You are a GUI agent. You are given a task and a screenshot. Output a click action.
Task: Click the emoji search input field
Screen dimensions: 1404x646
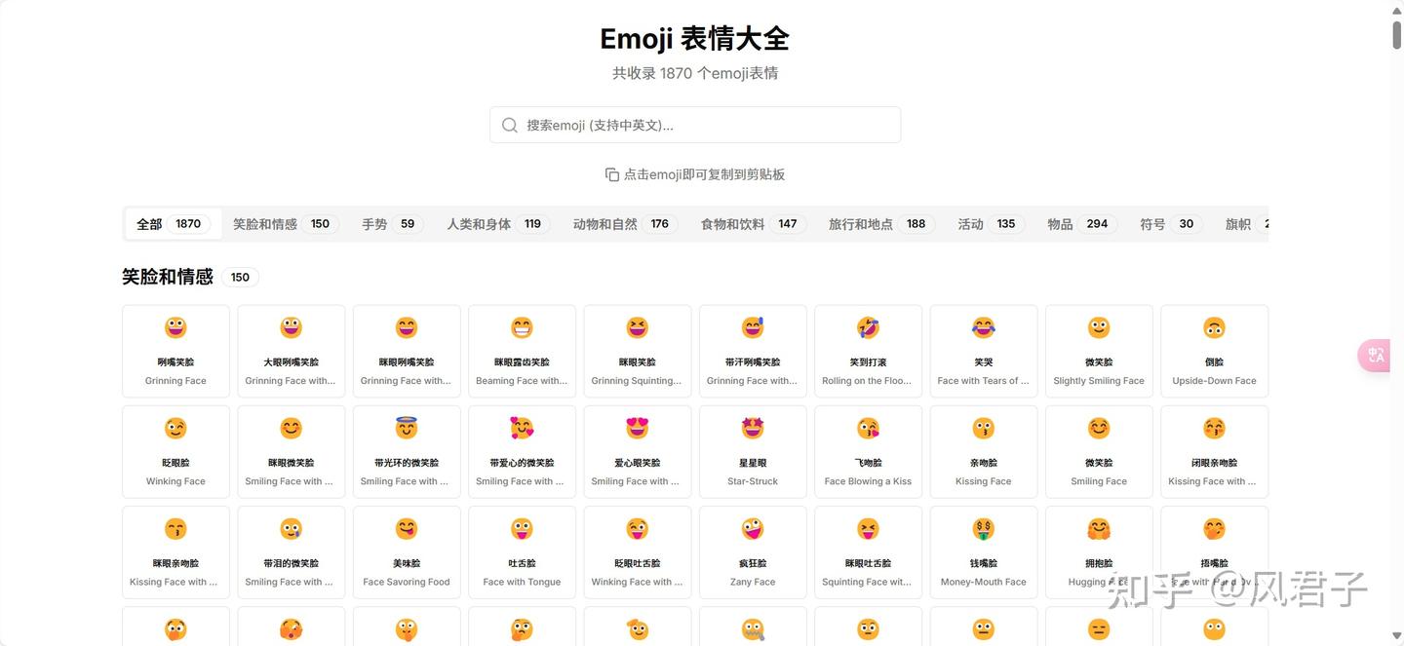694,125
